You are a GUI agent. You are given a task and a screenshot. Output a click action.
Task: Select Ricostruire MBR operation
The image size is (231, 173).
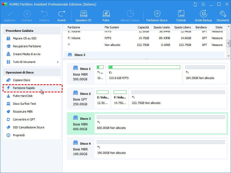point(32,112)
